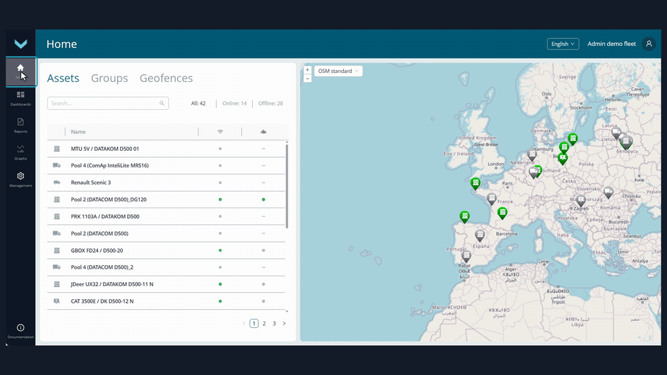Viewport: 667px width, 375px height.
Task: Click the connectivity wifi column header icon
Action: [220, 132]
